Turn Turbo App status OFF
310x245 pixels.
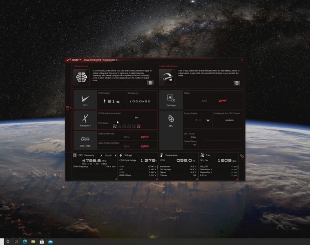223,101
